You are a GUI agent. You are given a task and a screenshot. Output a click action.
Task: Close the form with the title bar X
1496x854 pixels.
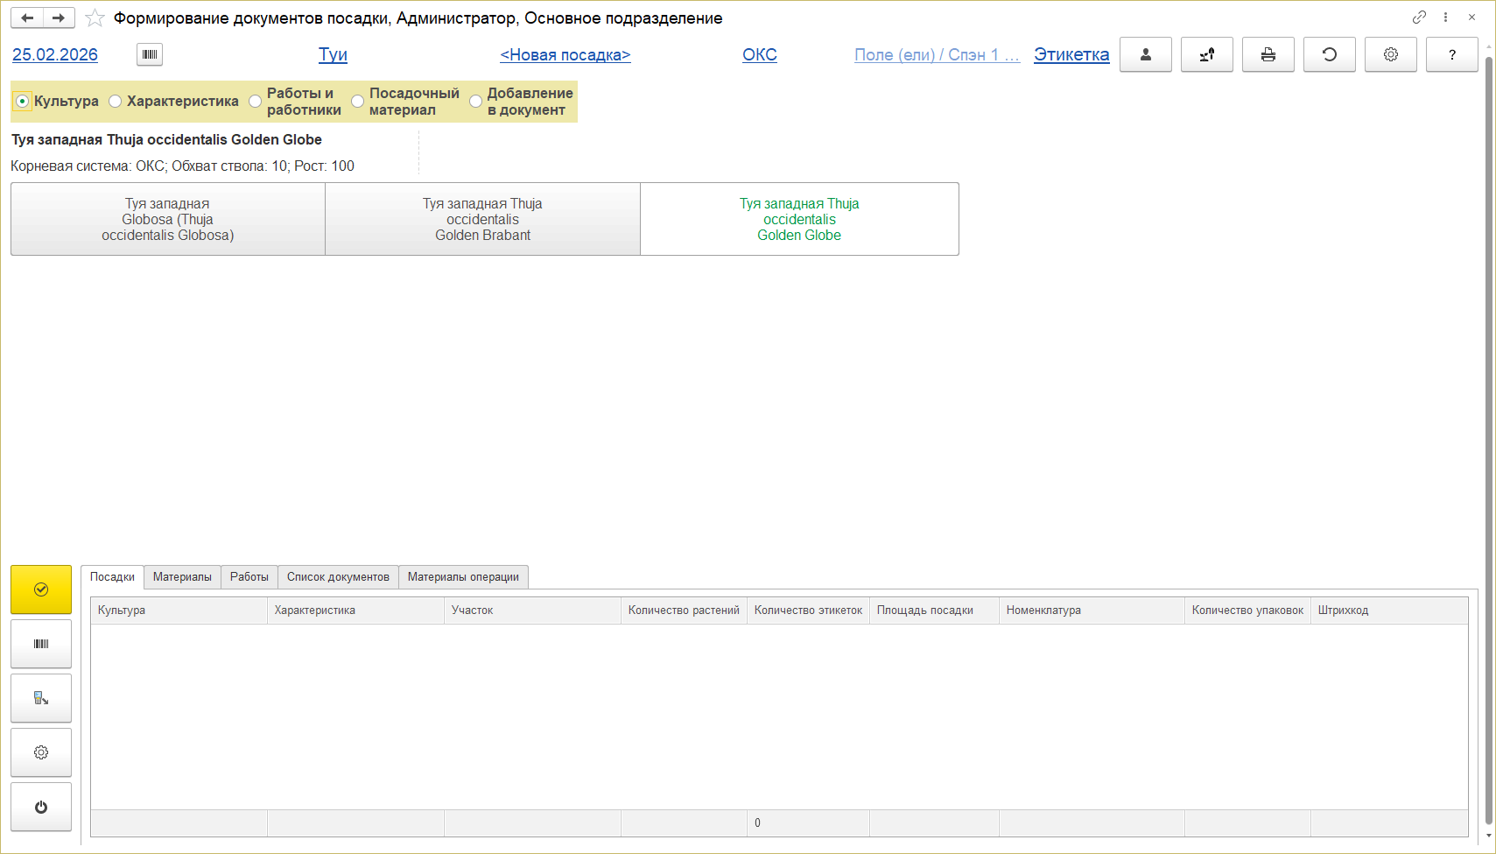click(x=1471, y=18)
